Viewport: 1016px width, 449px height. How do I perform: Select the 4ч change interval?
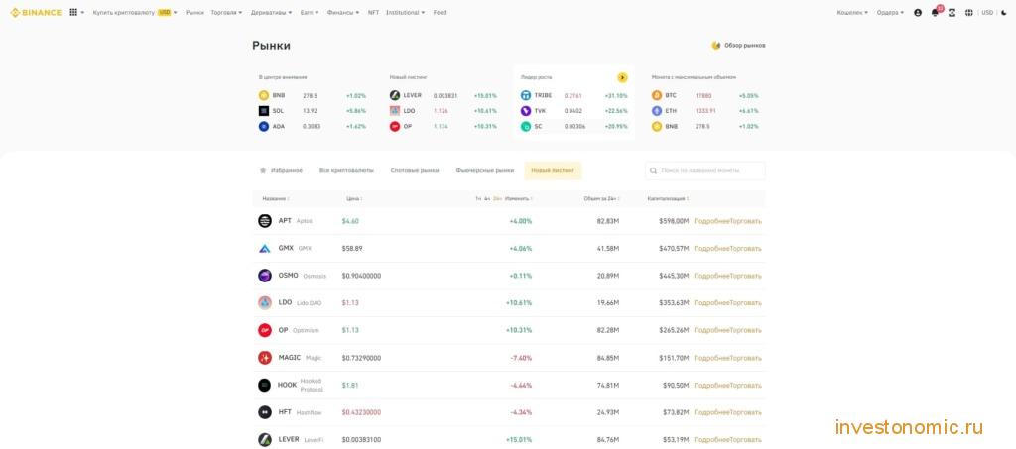pyautogui.click(x=487, y=198)
